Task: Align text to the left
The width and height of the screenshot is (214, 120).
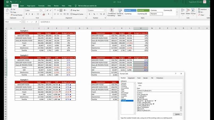Action: point(55,14)
